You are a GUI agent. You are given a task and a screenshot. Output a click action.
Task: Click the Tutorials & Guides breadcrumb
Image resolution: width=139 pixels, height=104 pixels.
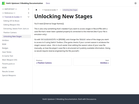coord(50,10)
